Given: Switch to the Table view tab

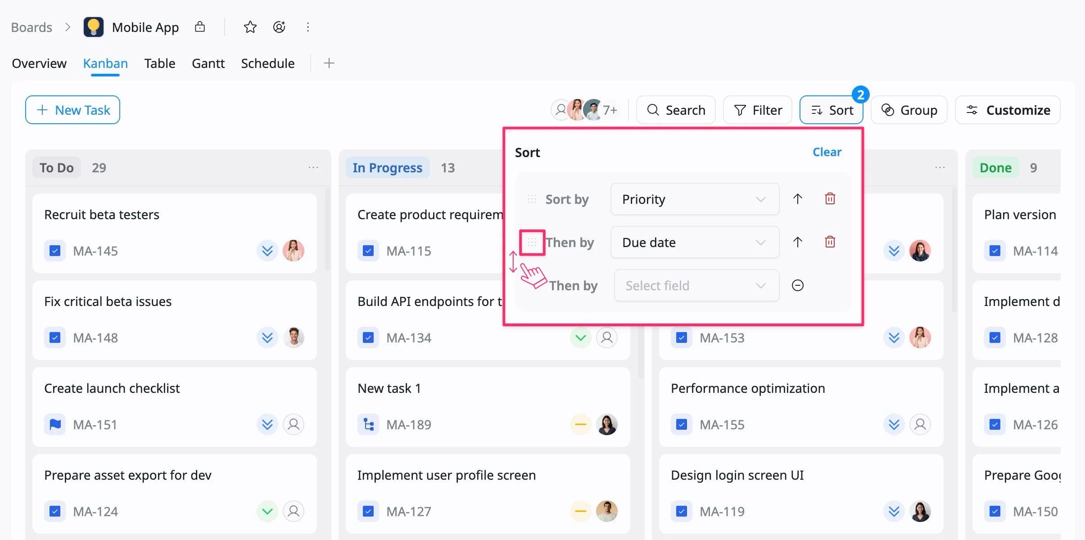Looking at the screenshot, I should (160, 63).
